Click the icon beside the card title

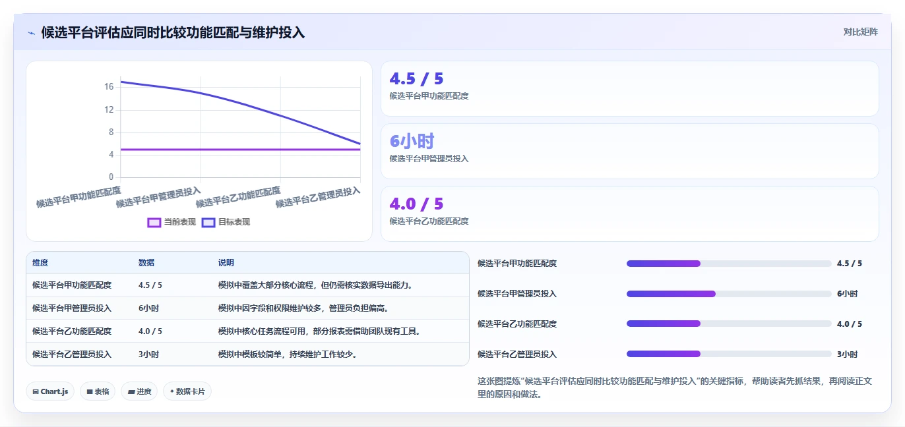coord(31,33)
